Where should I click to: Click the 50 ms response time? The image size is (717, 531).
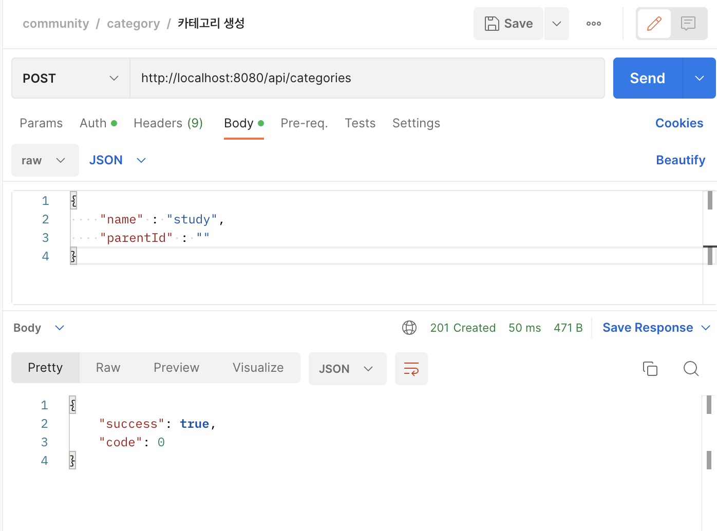click(x=524, y=328)
